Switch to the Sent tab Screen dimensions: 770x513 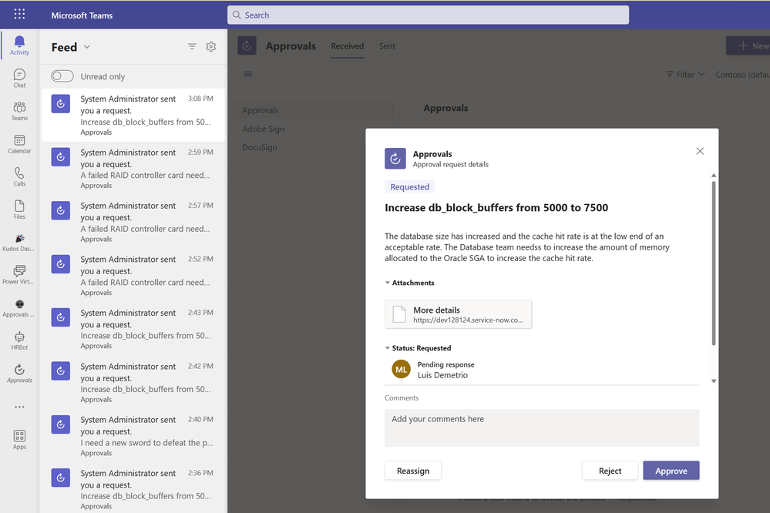click(x=387, y=46)
